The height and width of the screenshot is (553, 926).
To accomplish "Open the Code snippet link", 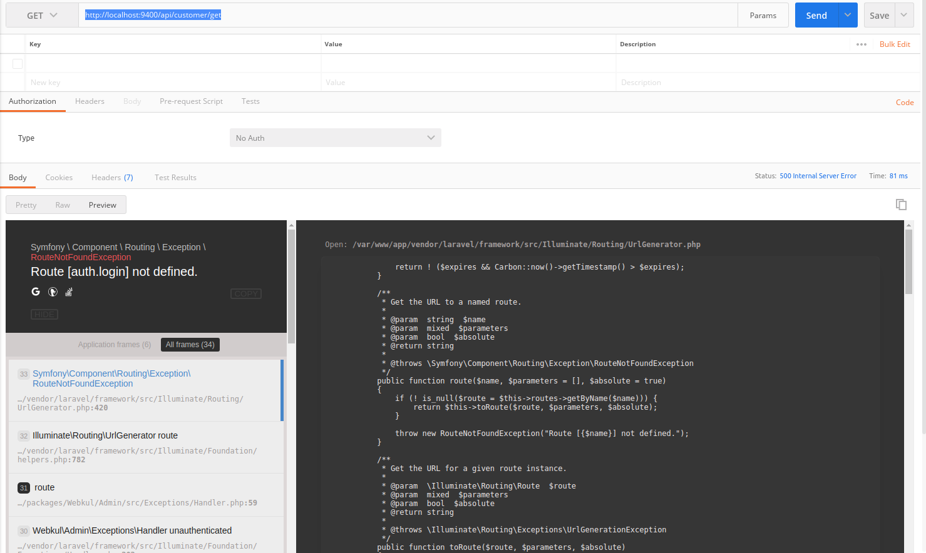I will pos(905,103).
